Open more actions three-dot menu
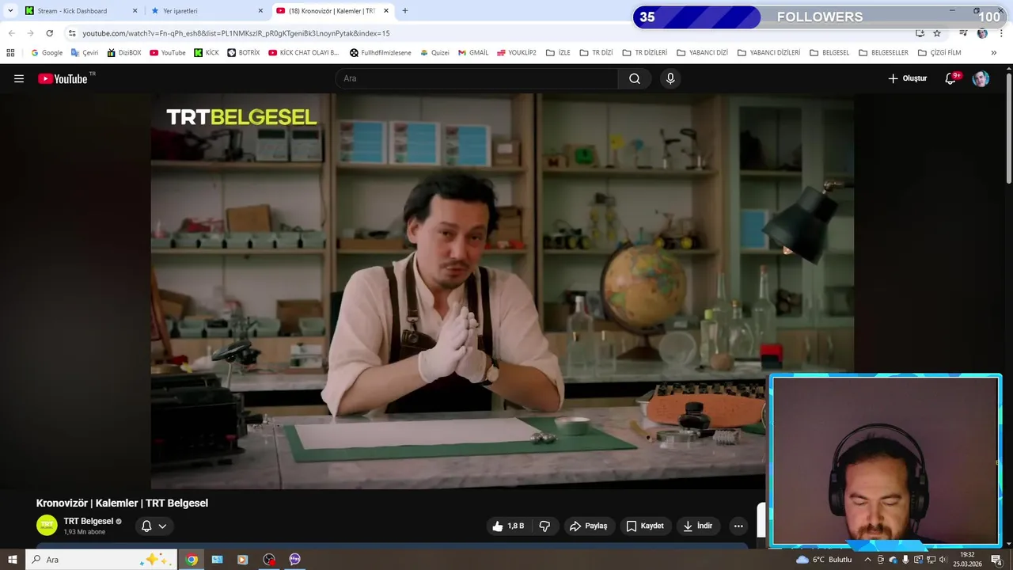 [738, 526]
